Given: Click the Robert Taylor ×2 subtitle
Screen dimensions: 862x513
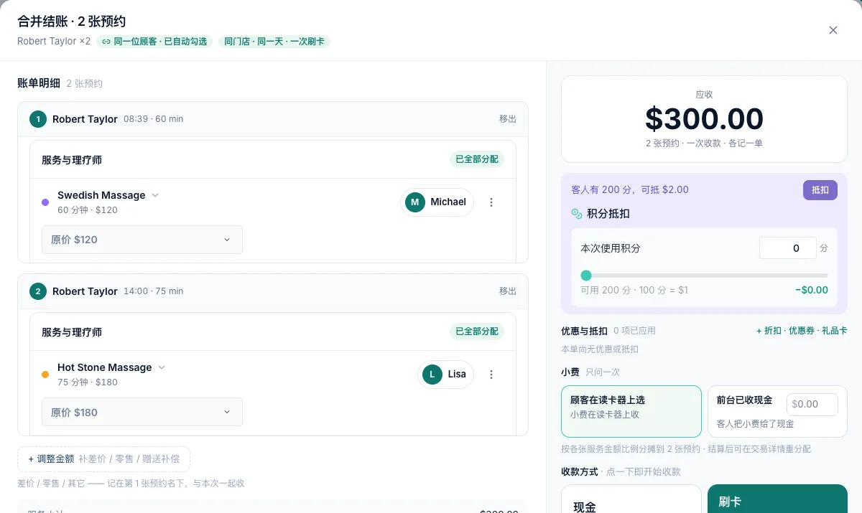Looking at the screenshot, I should pos(54,42).
